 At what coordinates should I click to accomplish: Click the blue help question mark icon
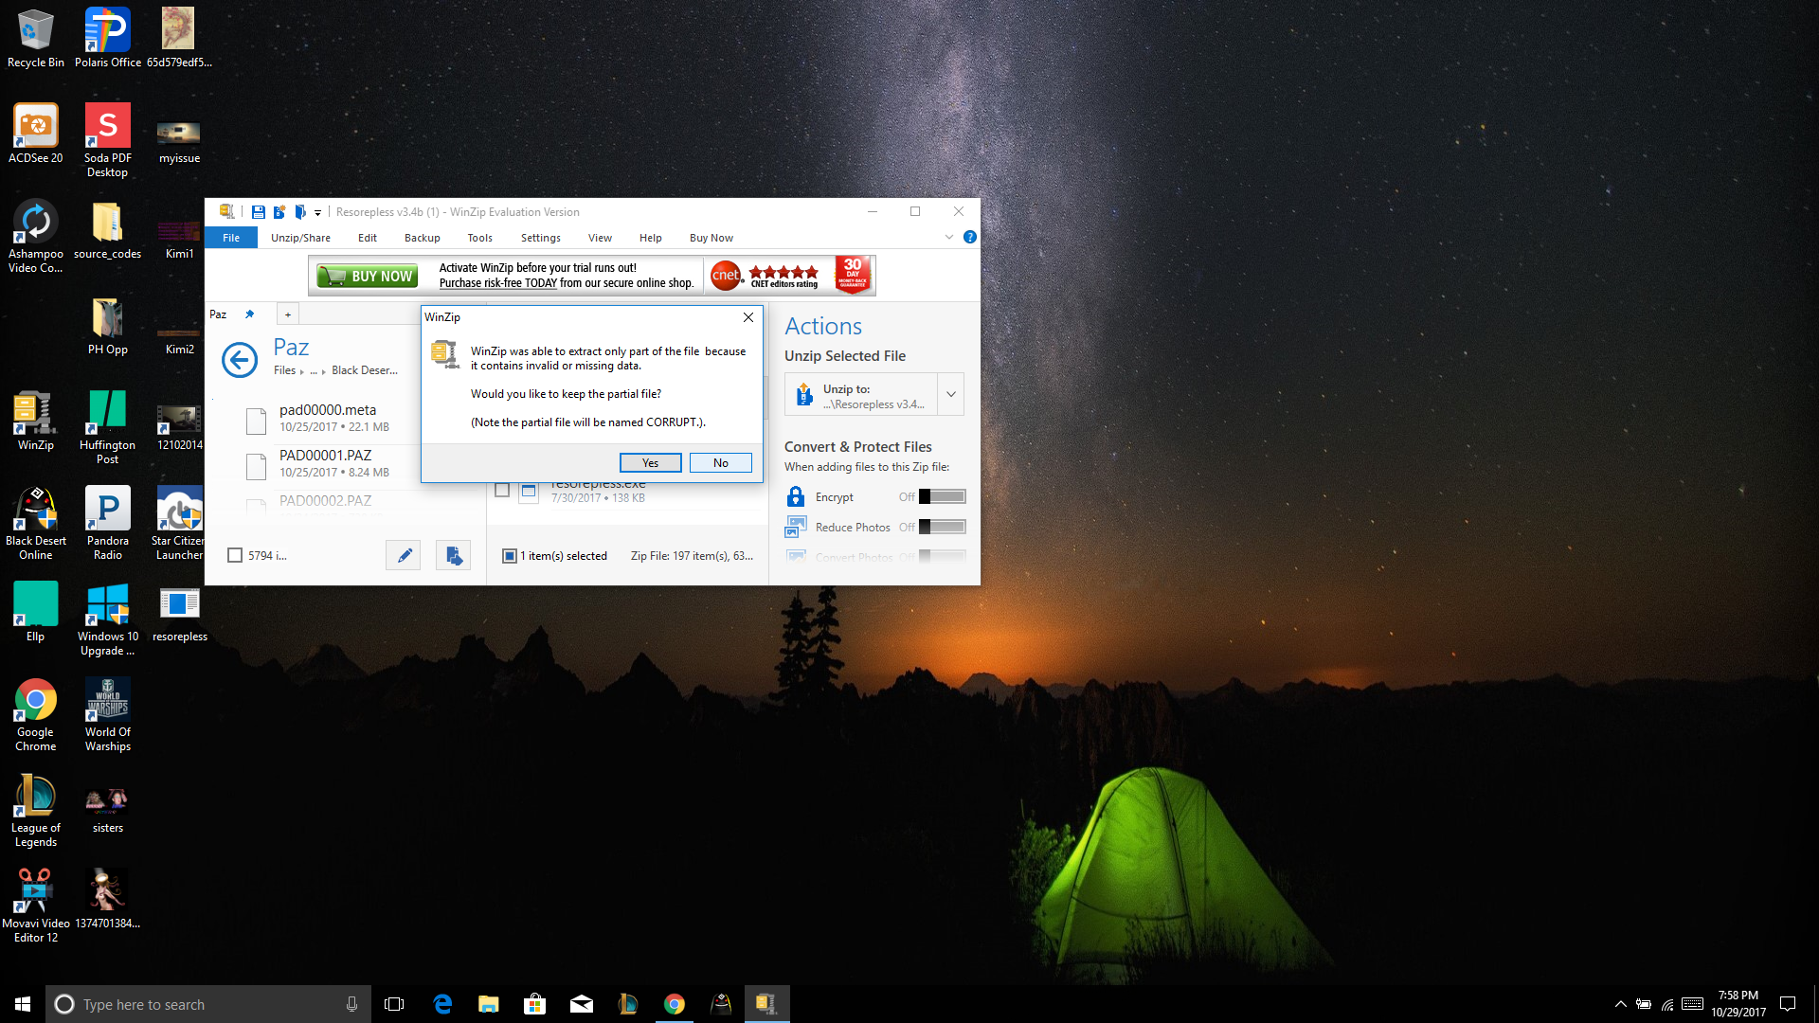pos(969,237)
